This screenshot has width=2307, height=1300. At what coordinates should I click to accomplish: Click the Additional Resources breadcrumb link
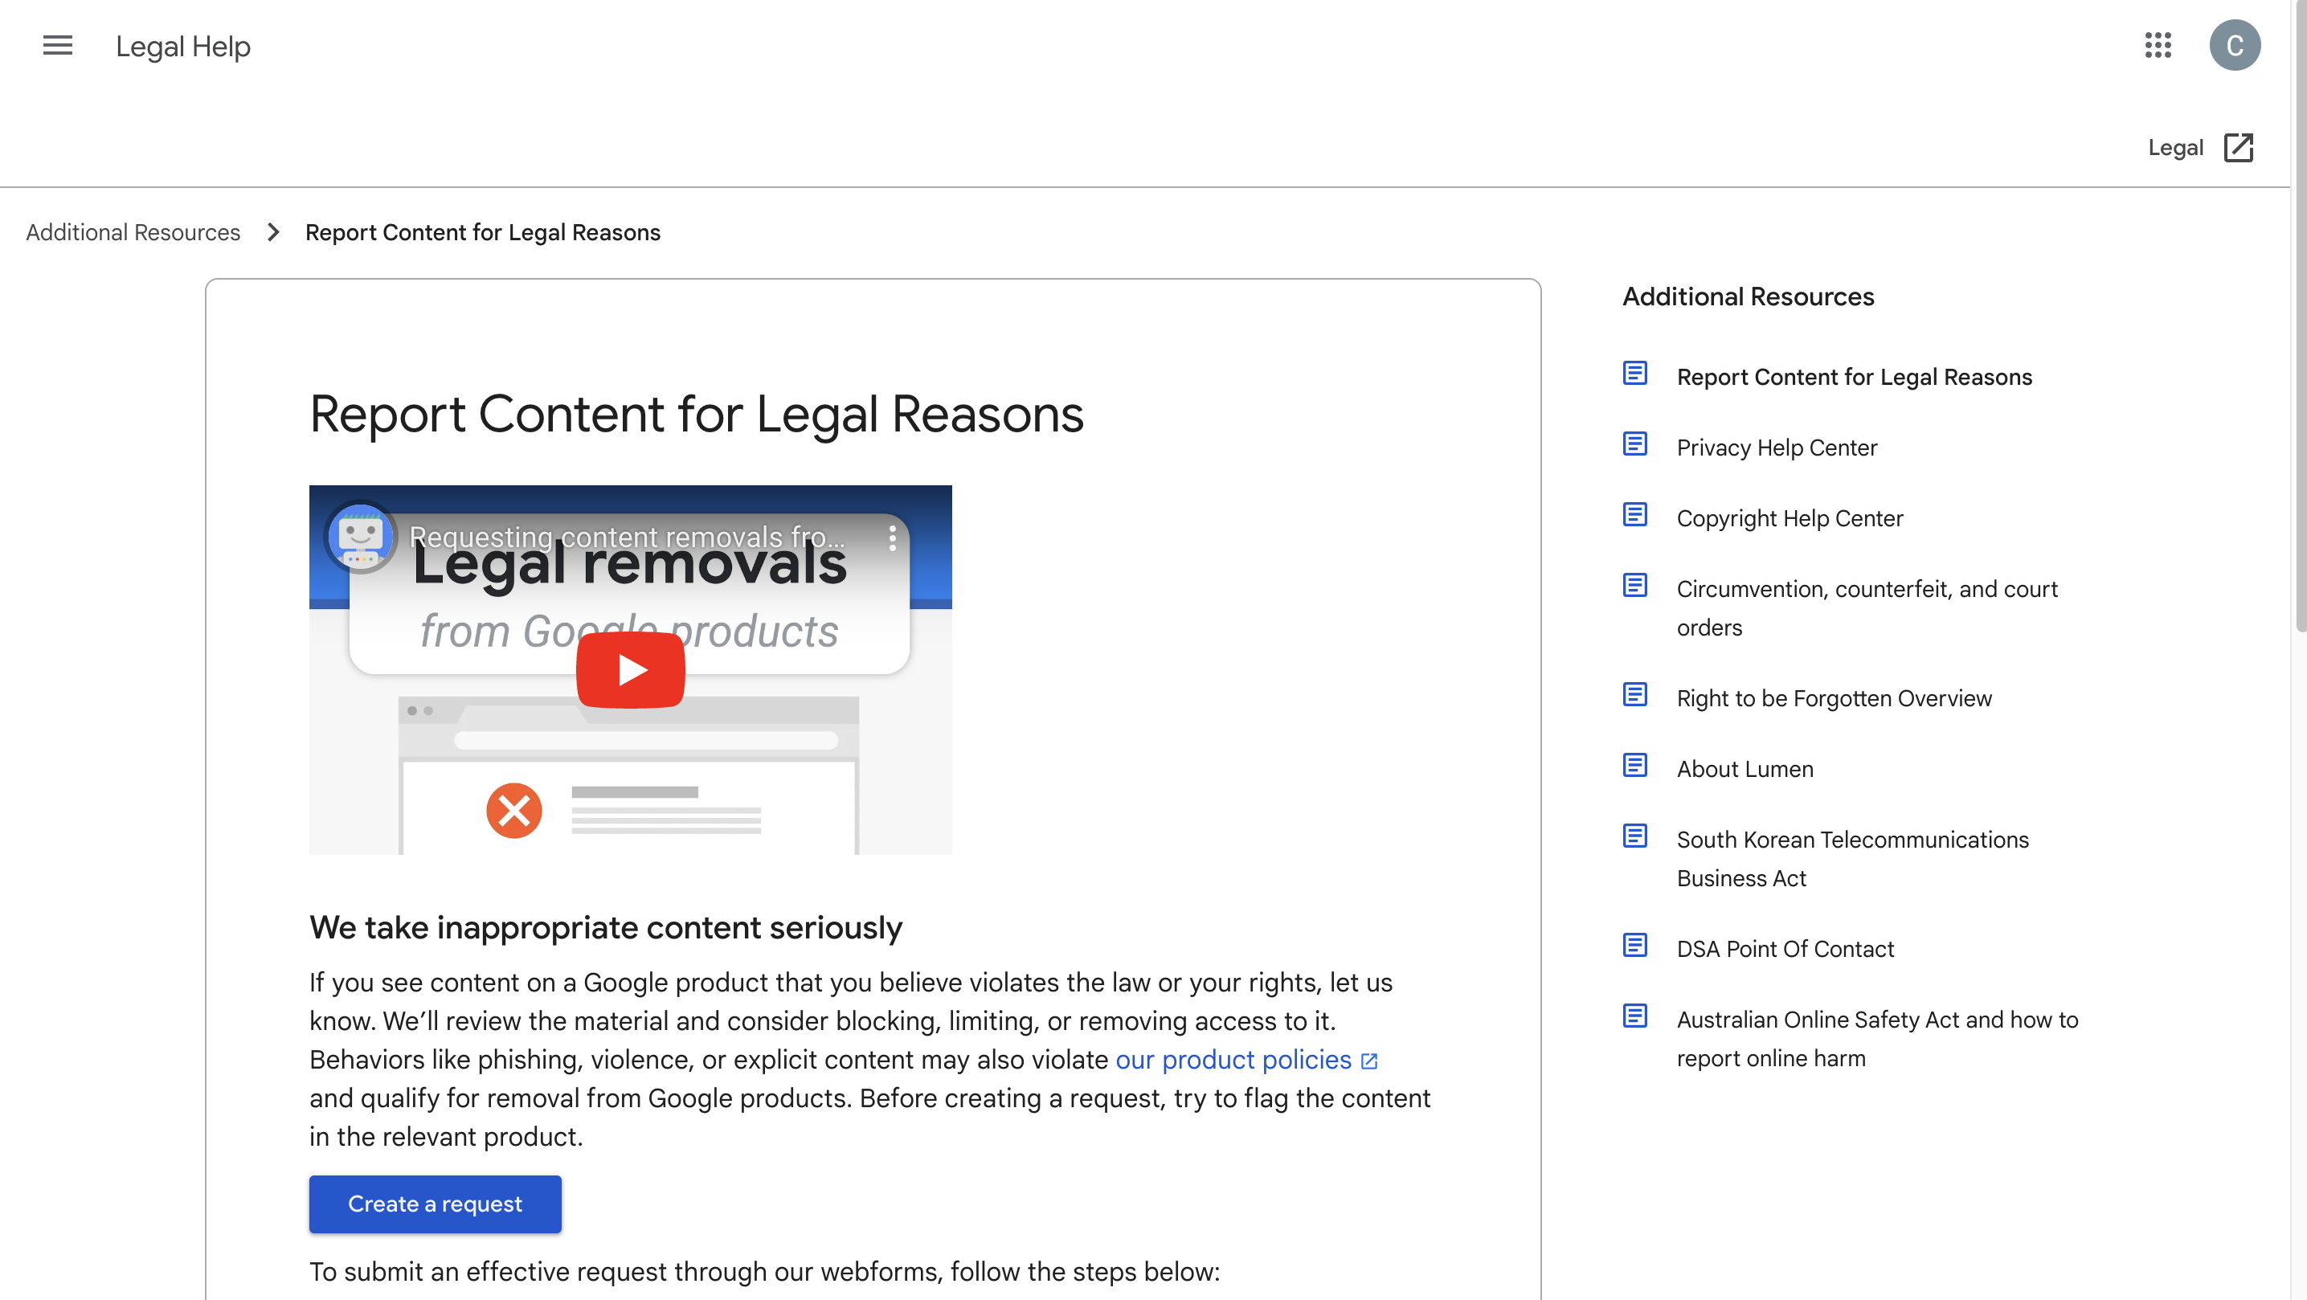coord(132,233)
